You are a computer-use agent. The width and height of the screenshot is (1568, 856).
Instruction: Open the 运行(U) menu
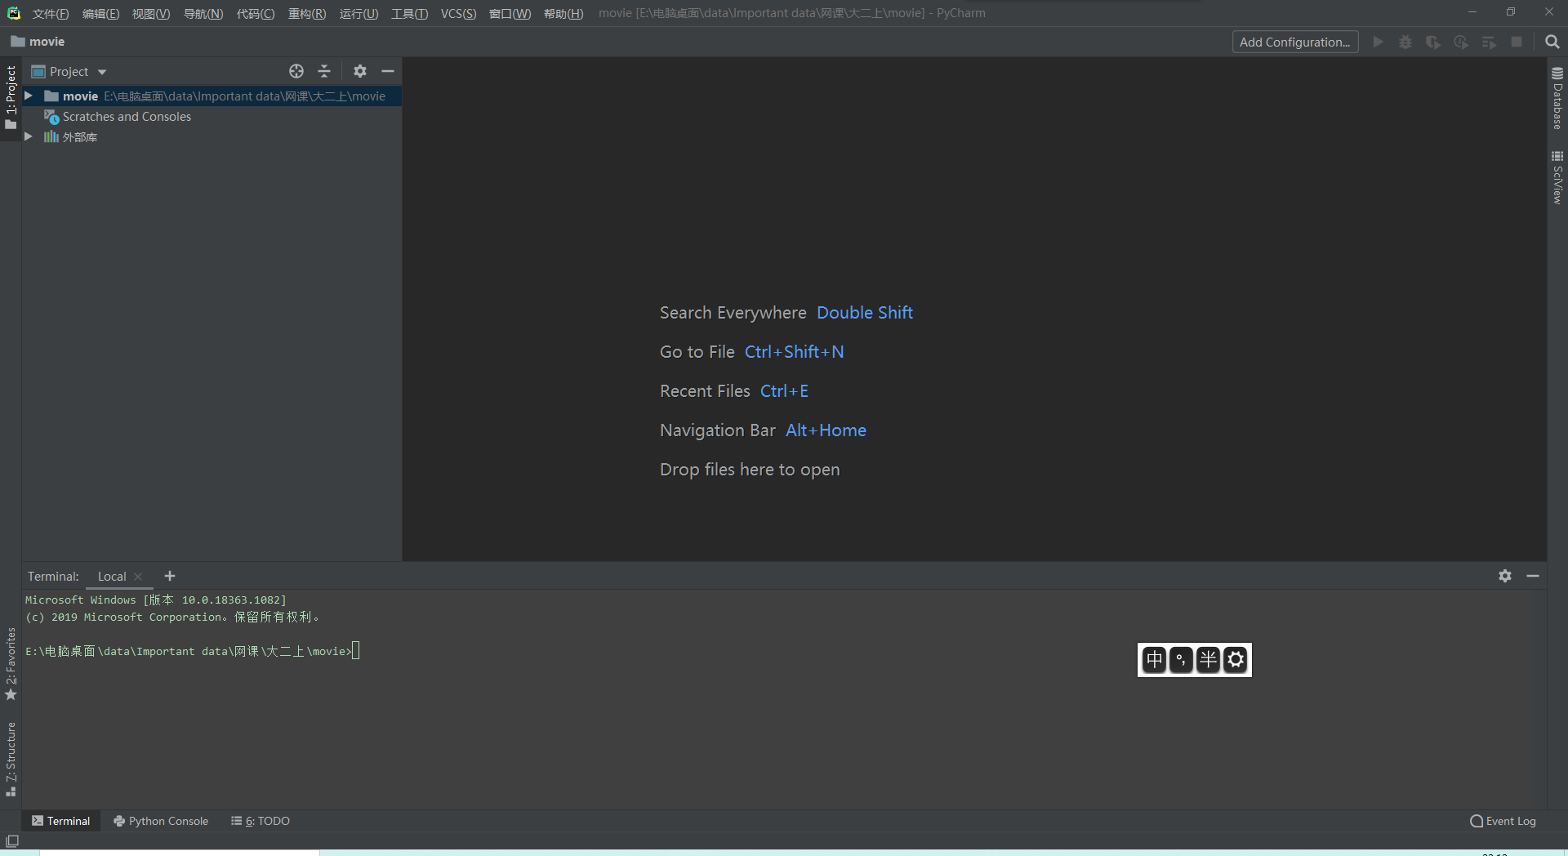359,13
